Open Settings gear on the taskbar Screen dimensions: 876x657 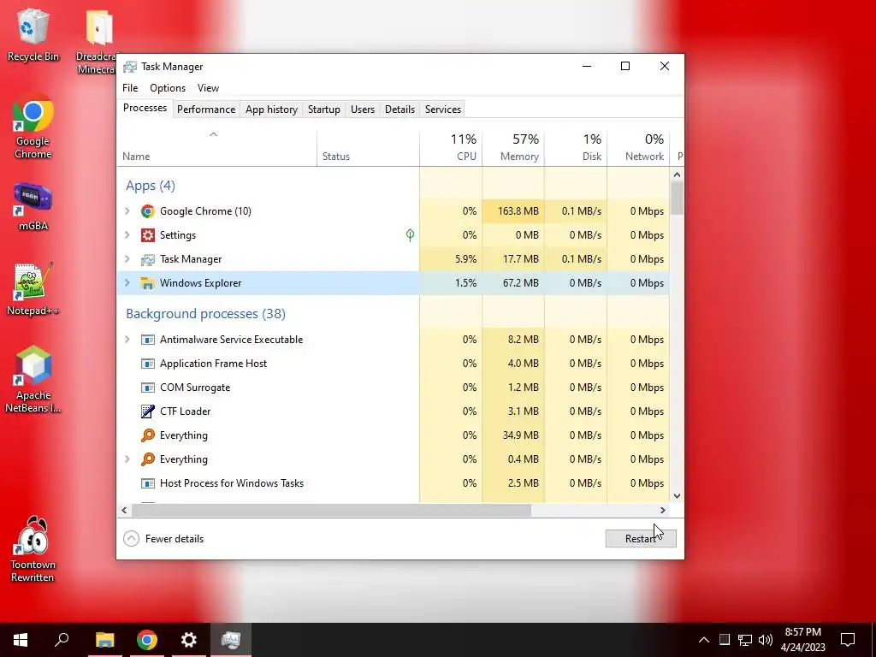pyautogui.click(x=189, y=640)
